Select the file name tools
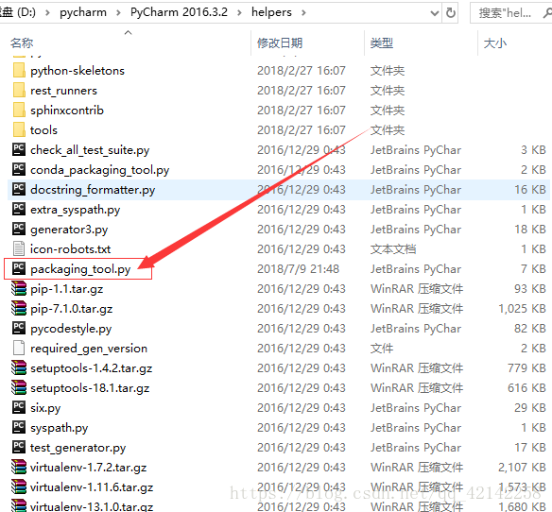552x512 pixels. coord(43,130)
